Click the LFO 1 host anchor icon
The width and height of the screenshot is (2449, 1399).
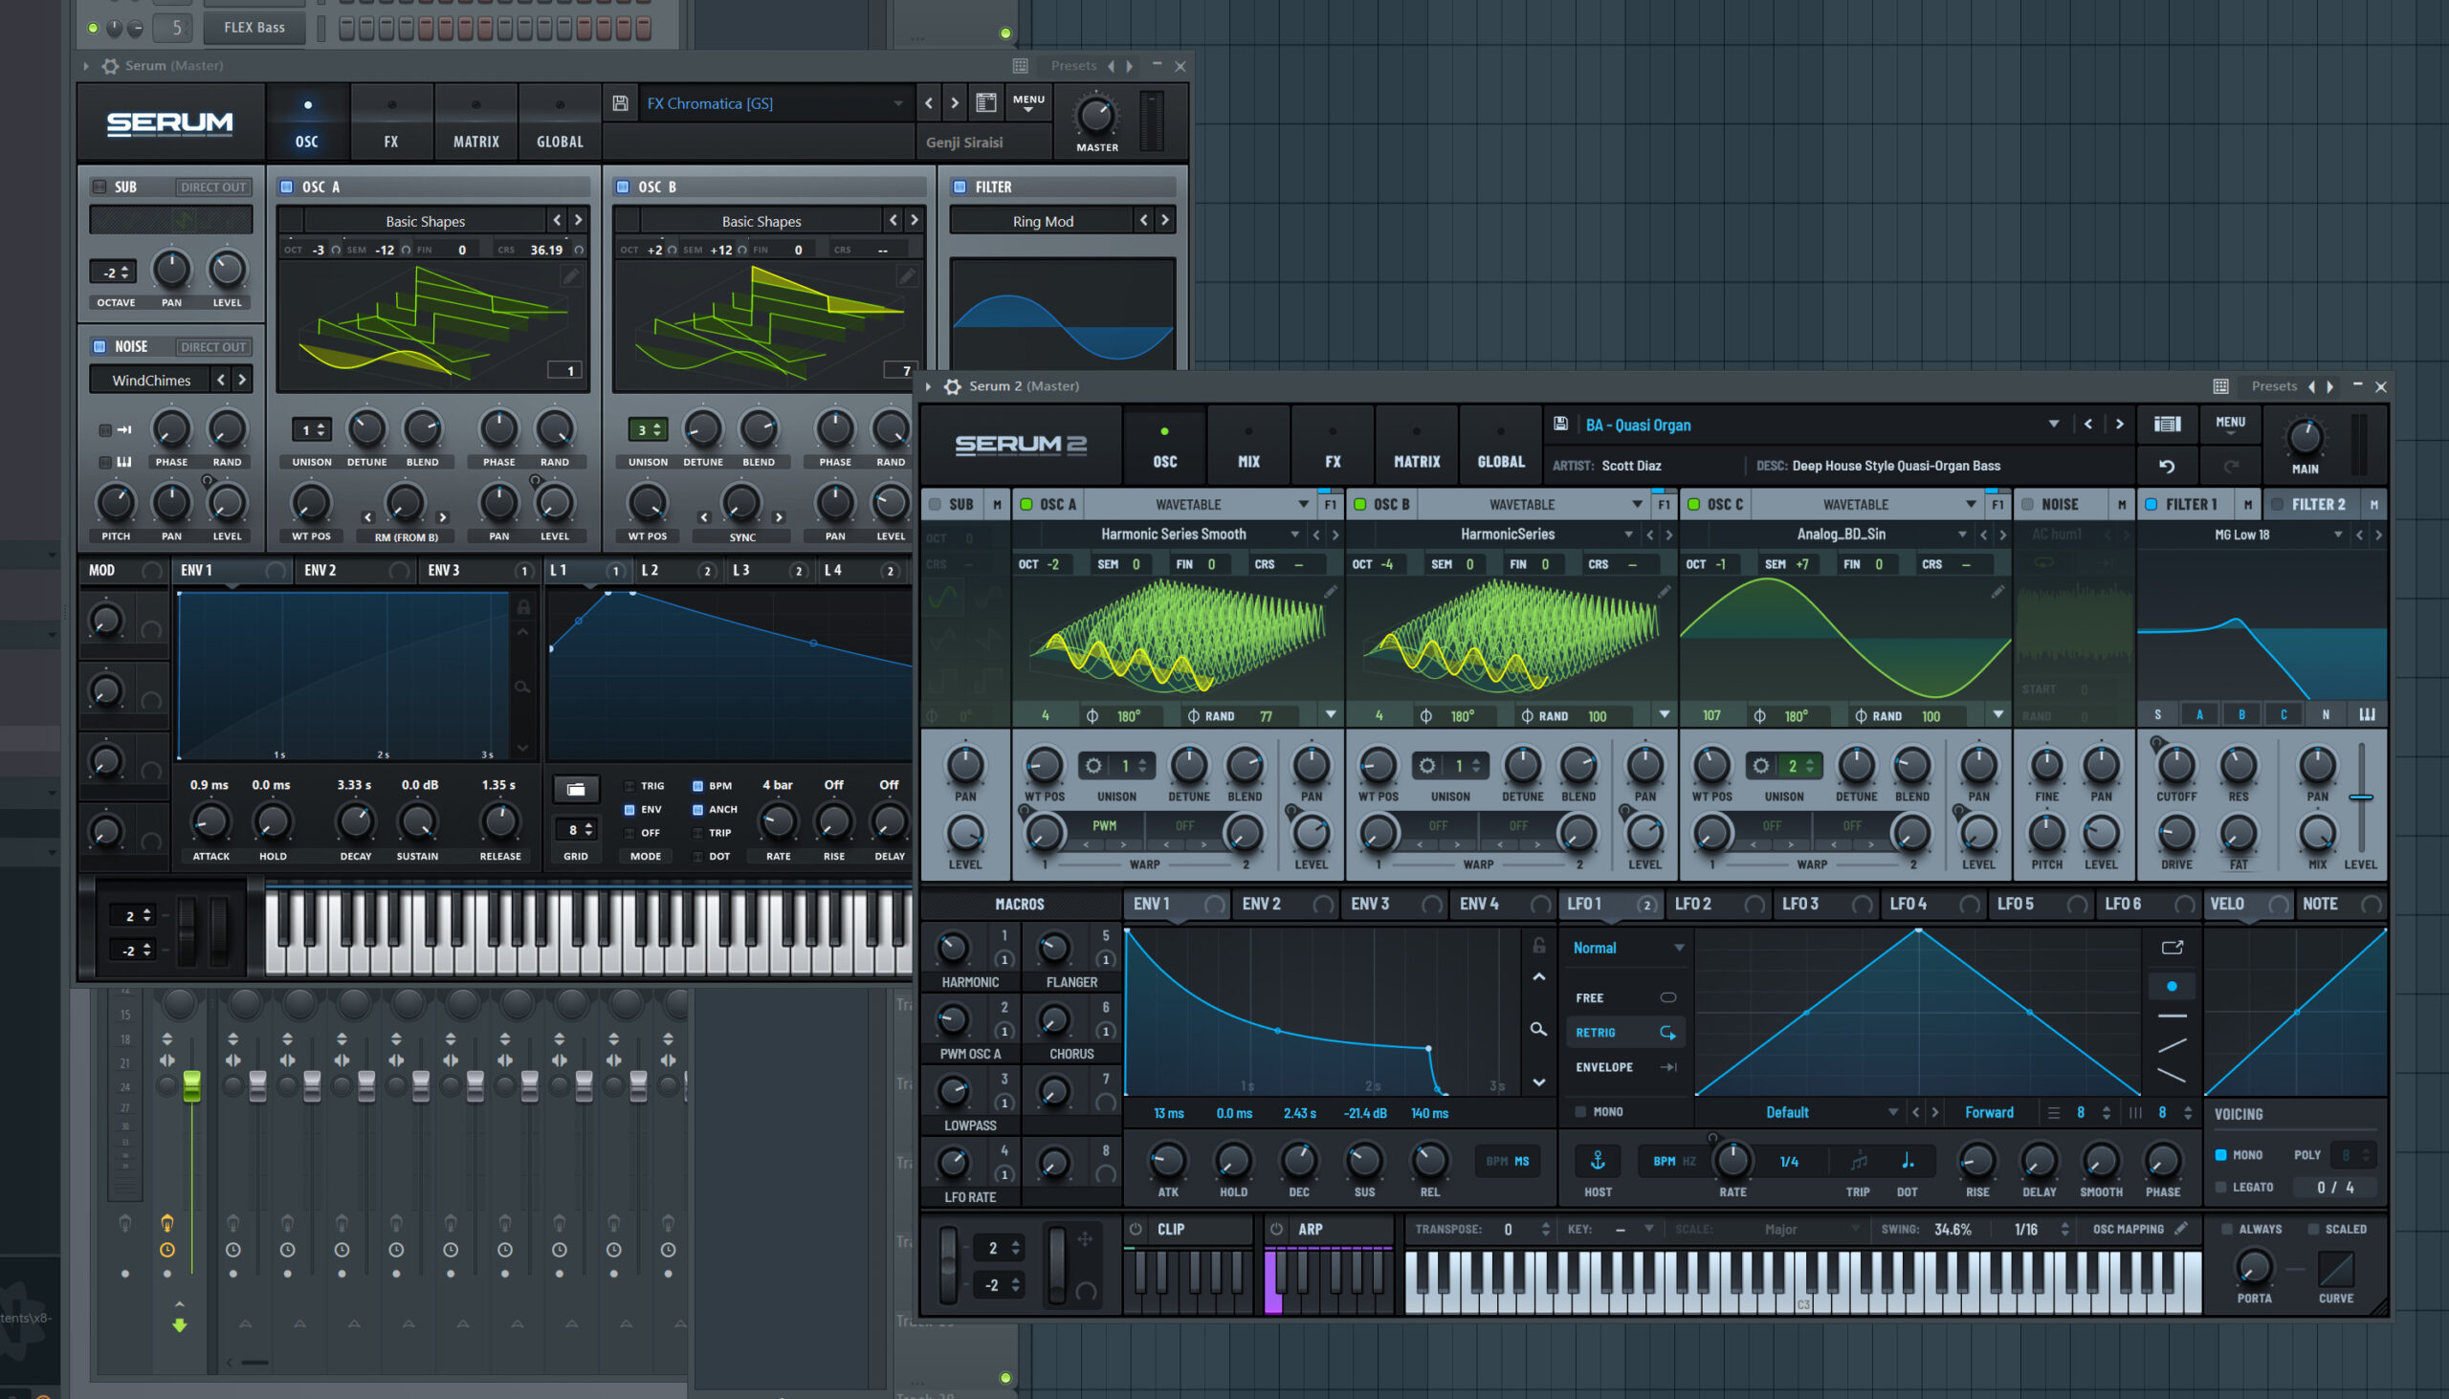[x=1598, y=1161]
